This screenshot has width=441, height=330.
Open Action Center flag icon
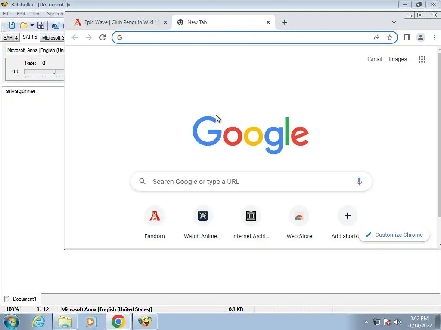(387, 322)
